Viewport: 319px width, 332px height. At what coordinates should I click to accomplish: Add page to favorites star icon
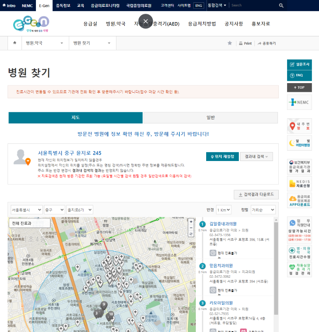pyautogui.click(x=230, y=43)
